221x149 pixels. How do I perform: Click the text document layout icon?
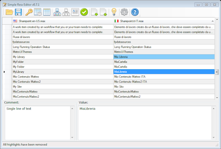click(75, 12)
